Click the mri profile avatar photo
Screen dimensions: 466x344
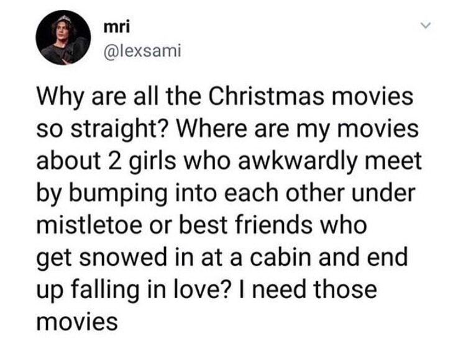coord(63,38)
